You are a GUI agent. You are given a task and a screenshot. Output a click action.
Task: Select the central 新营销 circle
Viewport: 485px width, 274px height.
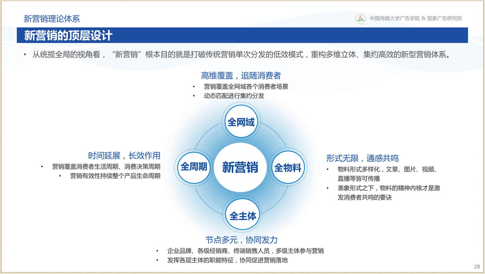tap(240, 167)
